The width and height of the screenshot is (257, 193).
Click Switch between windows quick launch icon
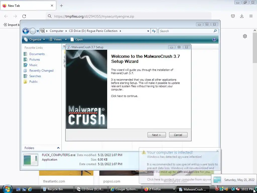(24, 189)
